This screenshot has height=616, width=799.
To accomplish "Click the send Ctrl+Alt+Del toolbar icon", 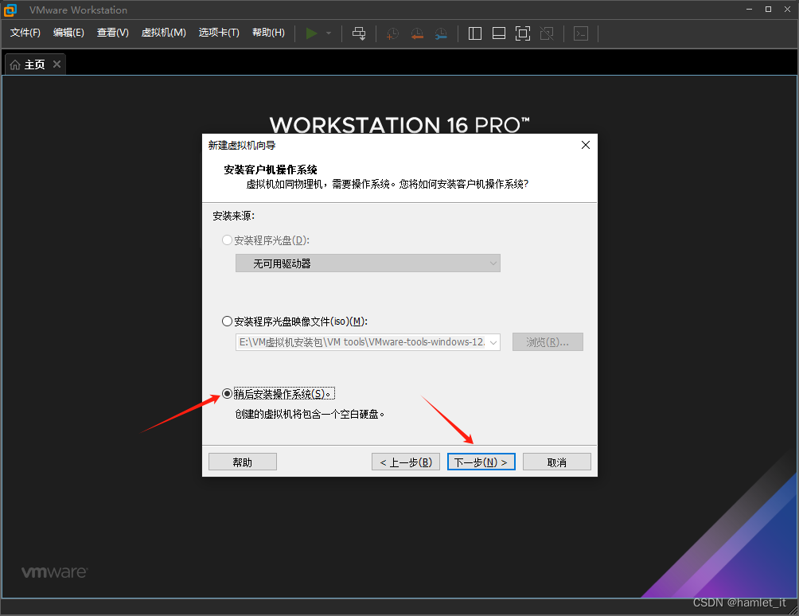I will click(359, 33).
